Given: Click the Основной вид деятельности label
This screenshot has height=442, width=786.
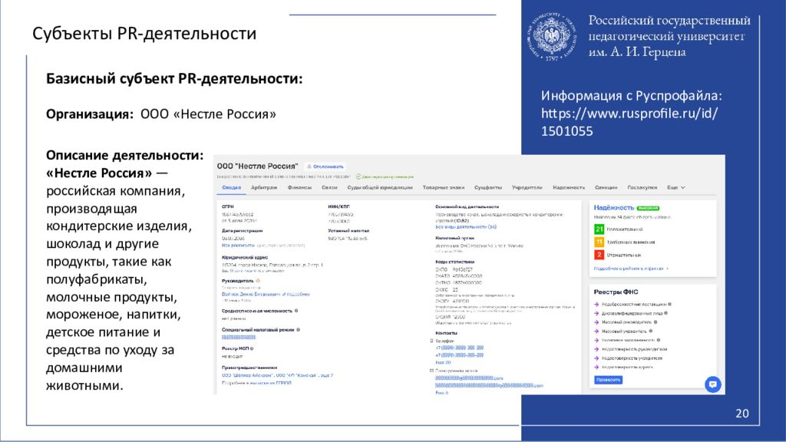Looking at the screenshot, I should pos(467,206).
